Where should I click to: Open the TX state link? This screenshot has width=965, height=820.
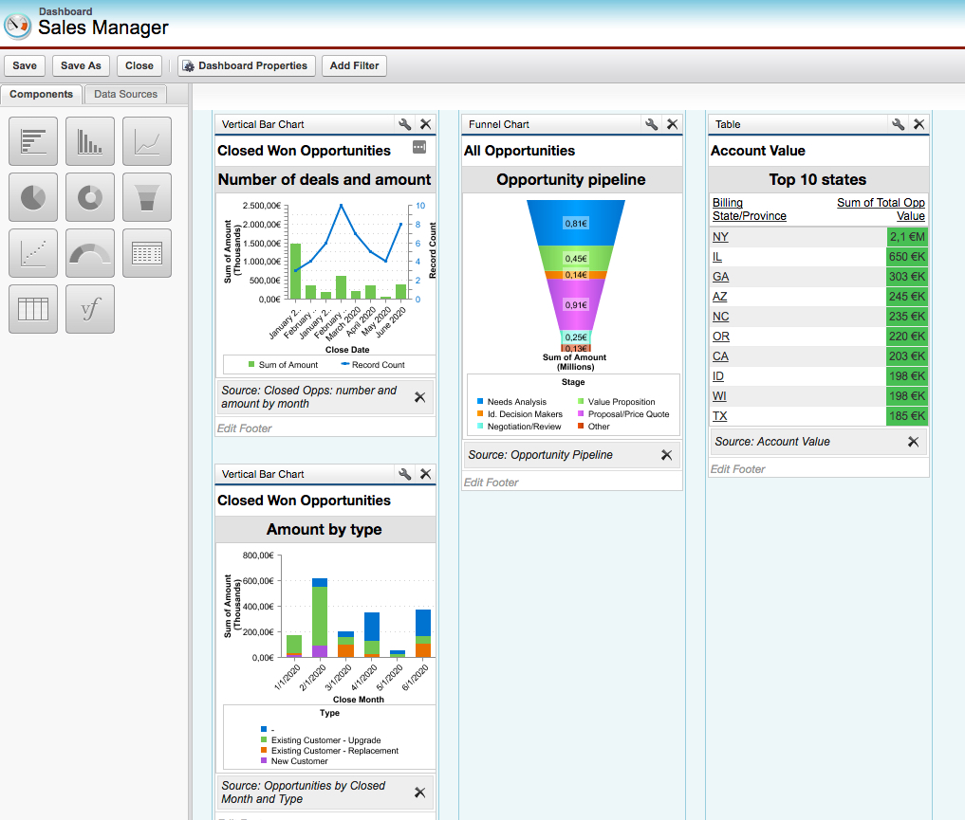coord(719,416)
